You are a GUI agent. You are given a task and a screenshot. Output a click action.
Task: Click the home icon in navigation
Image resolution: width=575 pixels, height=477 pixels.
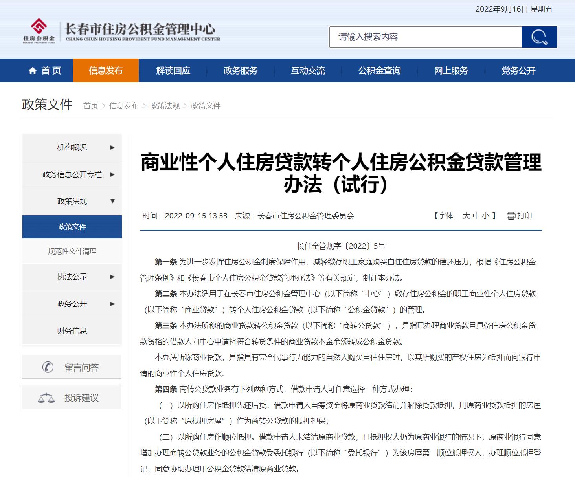[33, 71]
